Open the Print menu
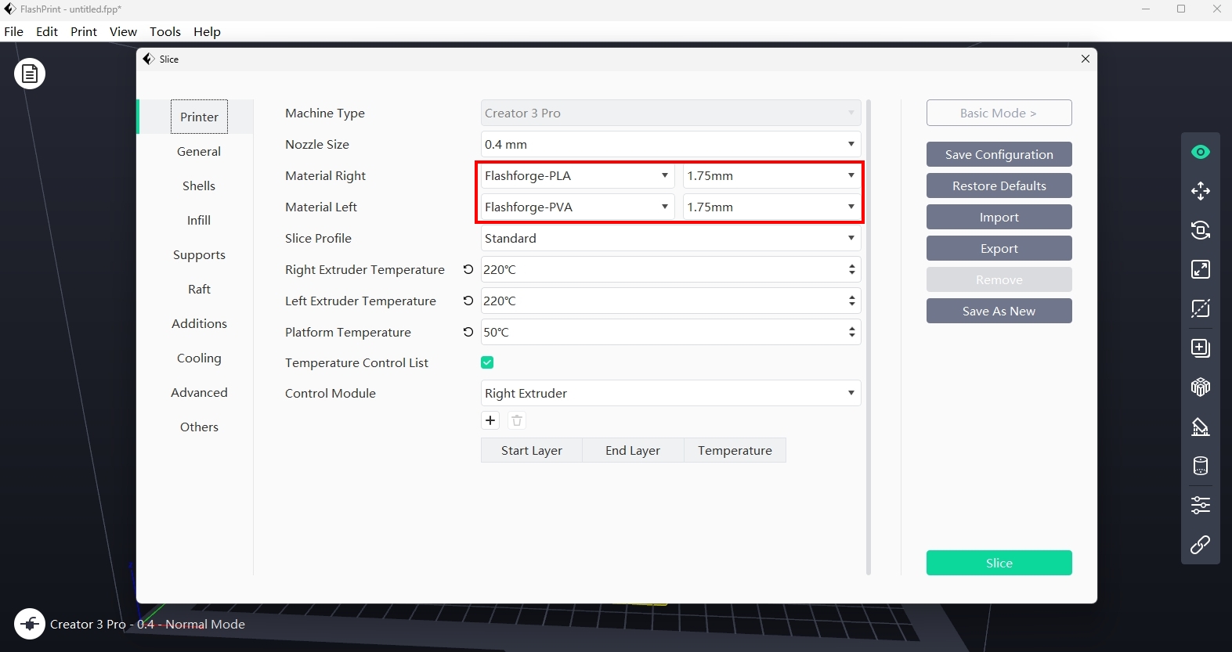 [84, 31]
